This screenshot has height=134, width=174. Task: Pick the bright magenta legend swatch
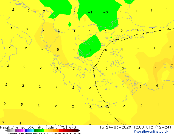(22, 130)
